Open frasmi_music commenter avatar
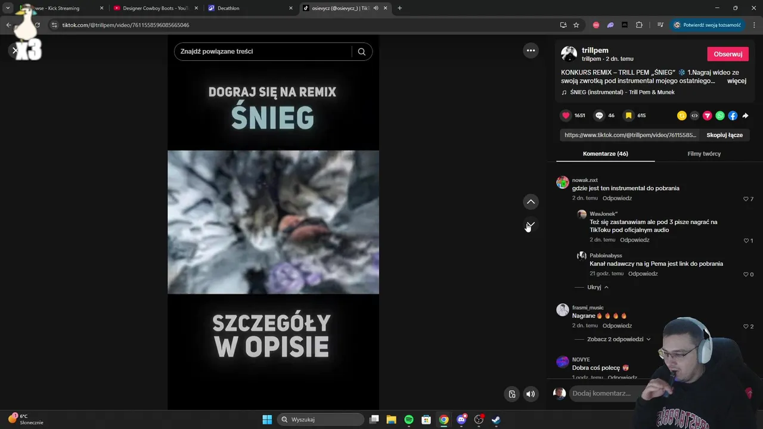Screen dimensions: 763x429 pos(563,310)
